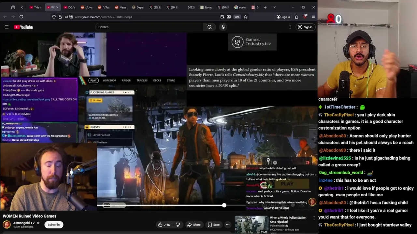417x234 pixels.
Task: Click the QUESTS panel header
Action: [x=109, y=127]
